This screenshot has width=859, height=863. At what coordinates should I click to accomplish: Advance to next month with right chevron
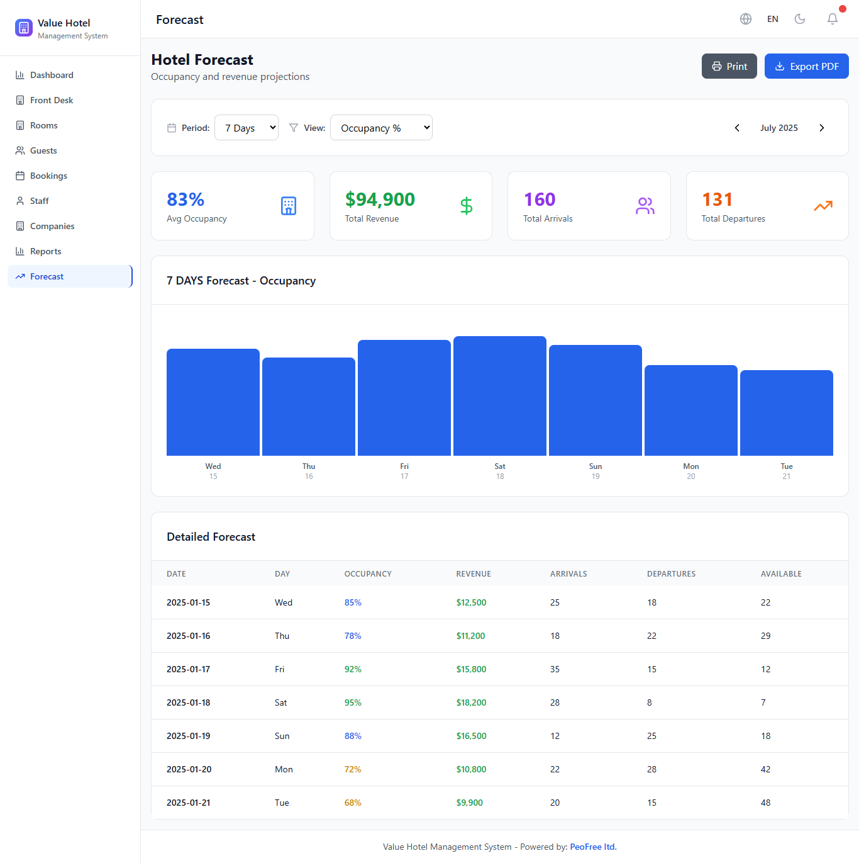(x=821, y=128)
